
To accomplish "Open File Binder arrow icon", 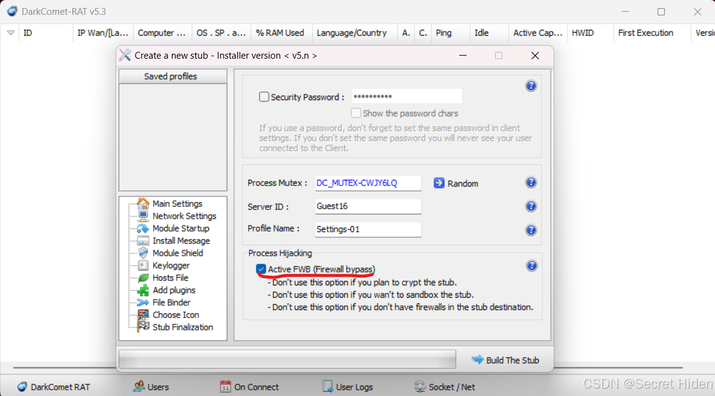I will [x=143, y=302].
